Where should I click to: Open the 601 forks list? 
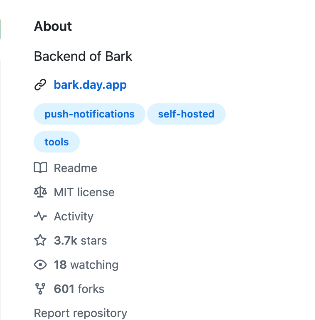79,289
